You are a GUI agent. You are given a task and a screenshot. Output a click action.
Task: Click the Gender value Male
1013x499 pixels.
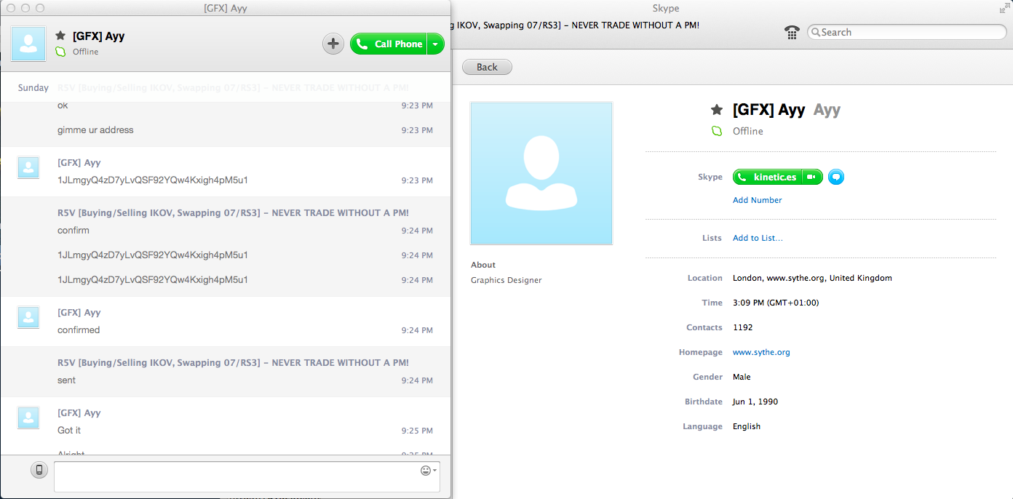742,377
